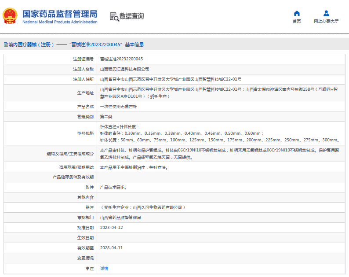The image size is (349, 277).
Task: Select 山西程氏汇通科技有限公司 registrant name
Action: pyautogui.click(x=125, y=69)
